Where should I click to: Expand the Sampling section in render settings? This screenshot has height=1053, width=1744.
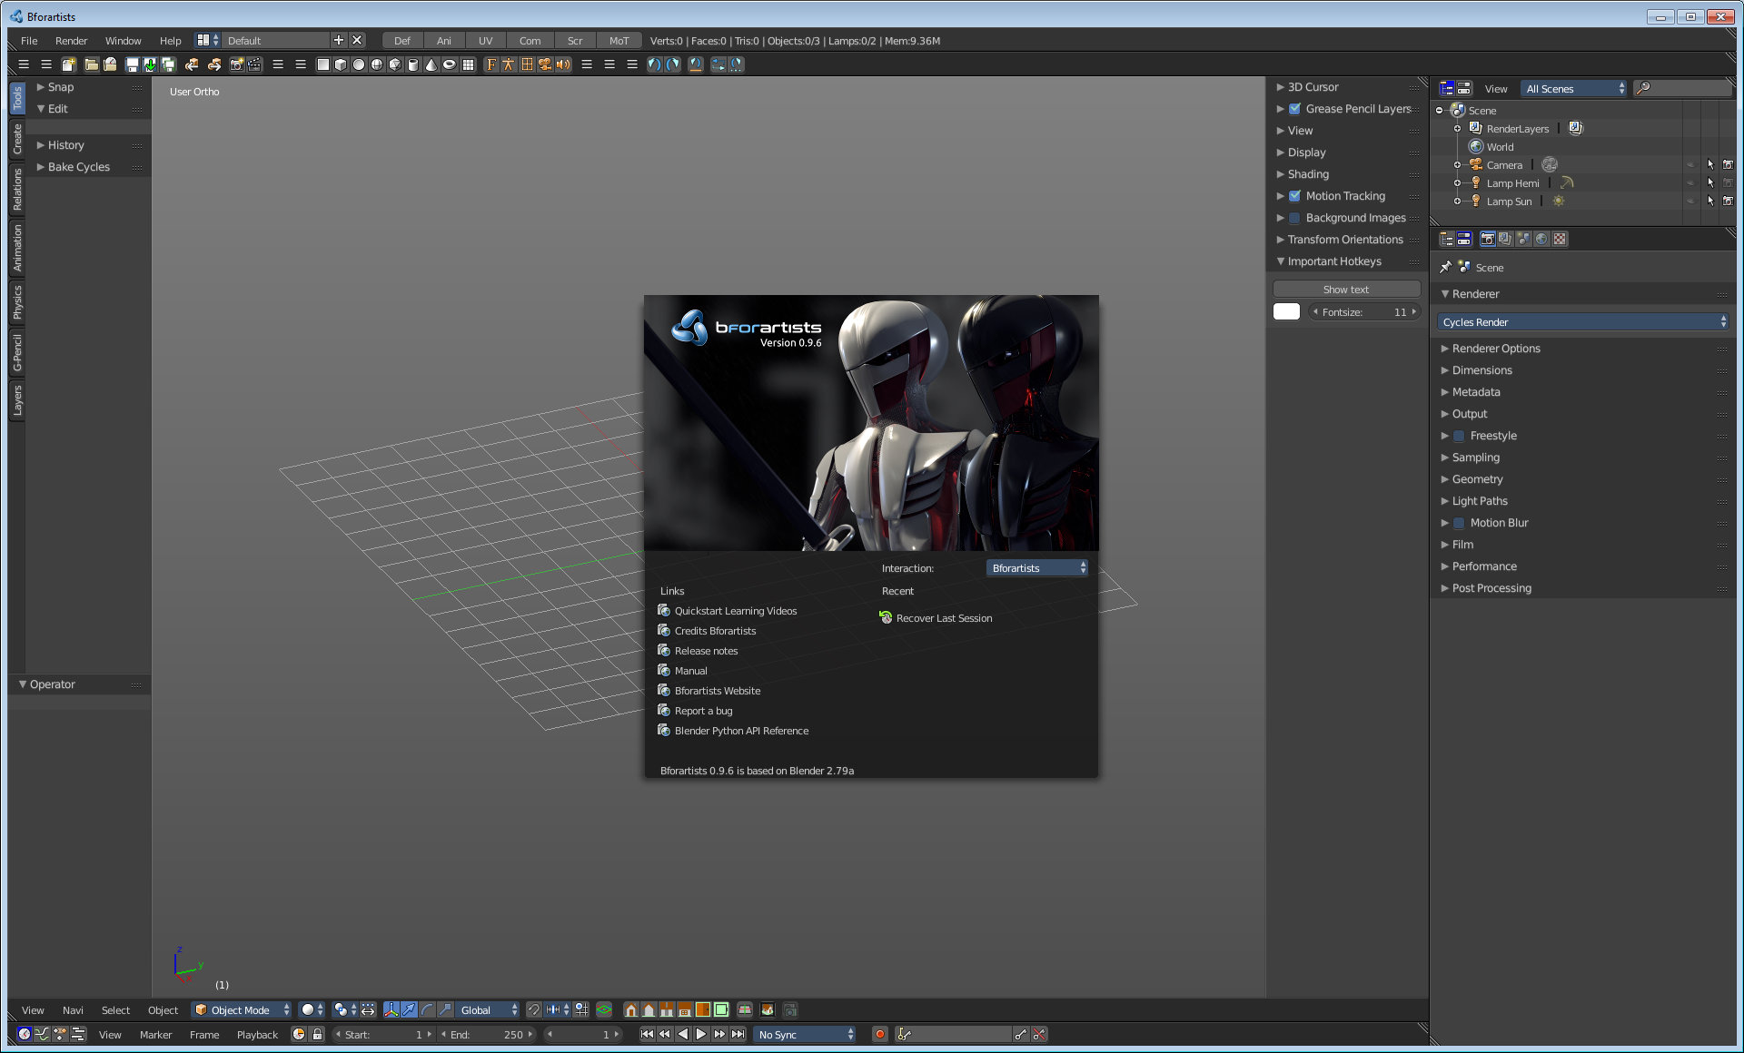tap(1476, 457)
